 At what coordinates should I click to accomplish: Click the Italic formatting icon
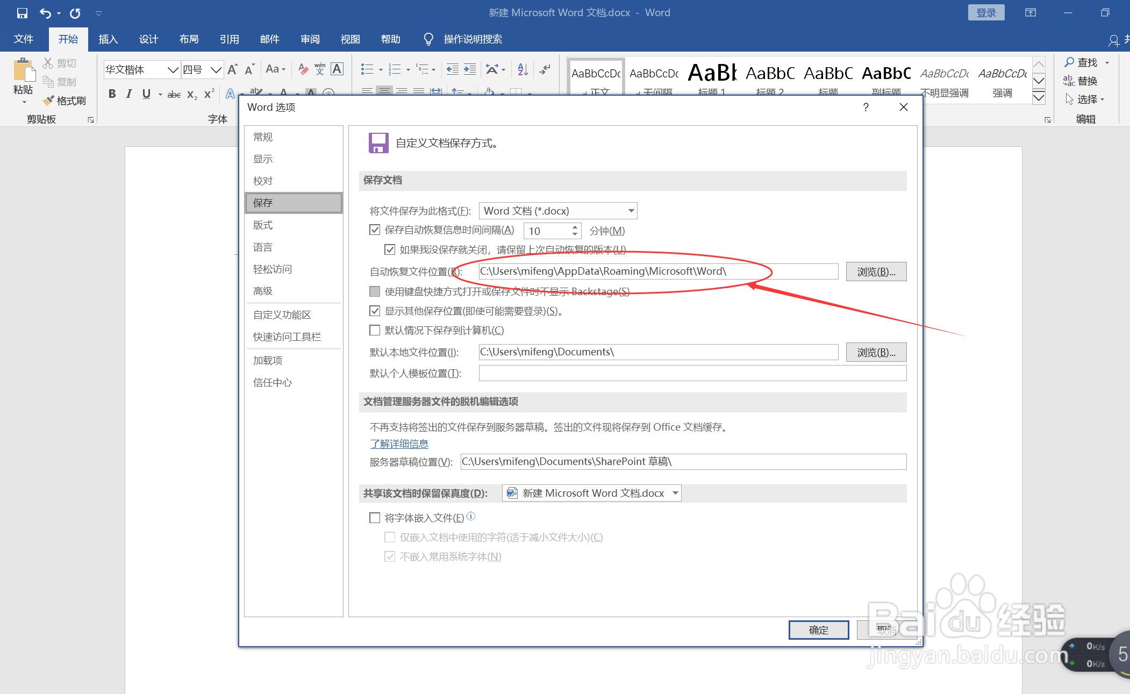(x=128, y=94)
